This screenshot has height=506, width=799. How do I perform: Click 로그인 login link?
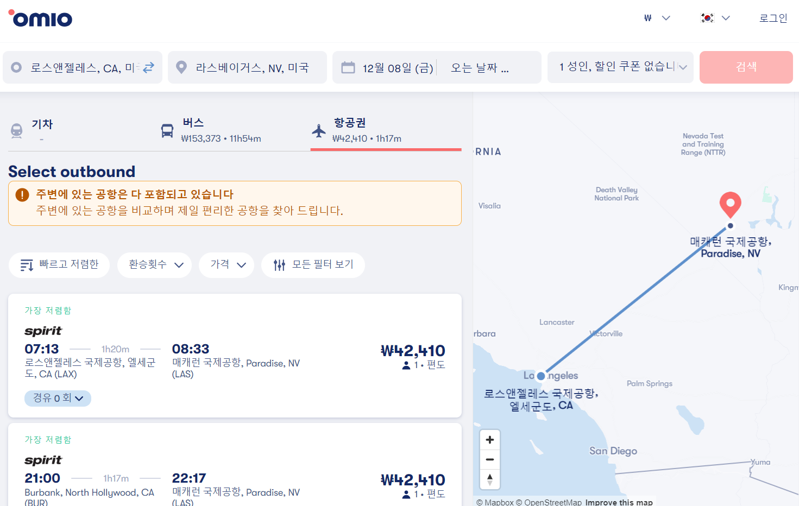[x=773, y=18]
